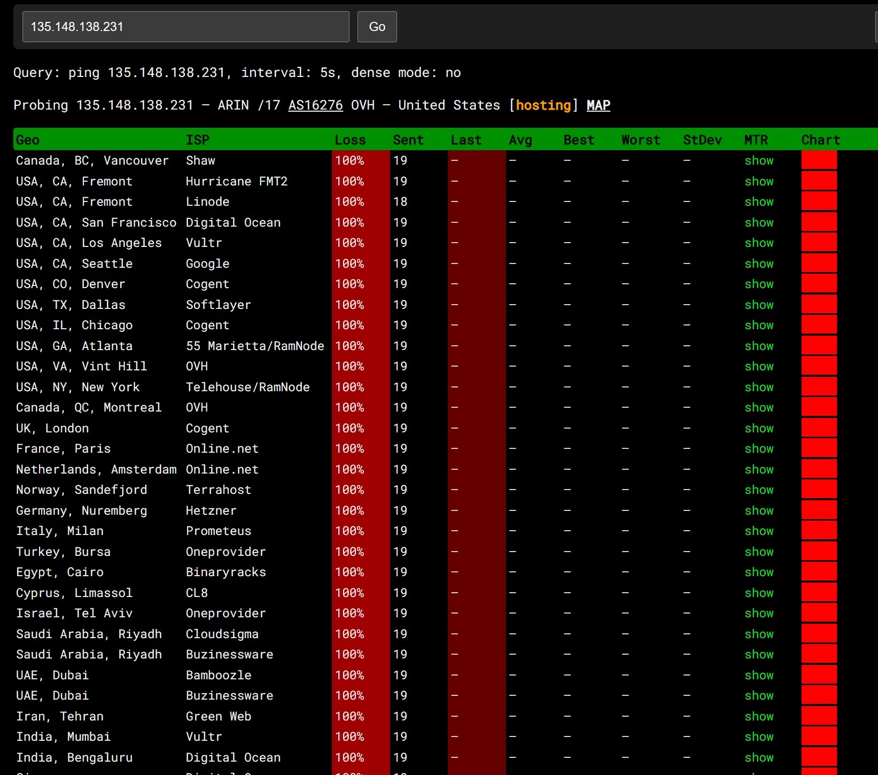The width and height of the screenshot is (878, 775).
Task: Click the Sent column header
Action: tap(408, 140)
